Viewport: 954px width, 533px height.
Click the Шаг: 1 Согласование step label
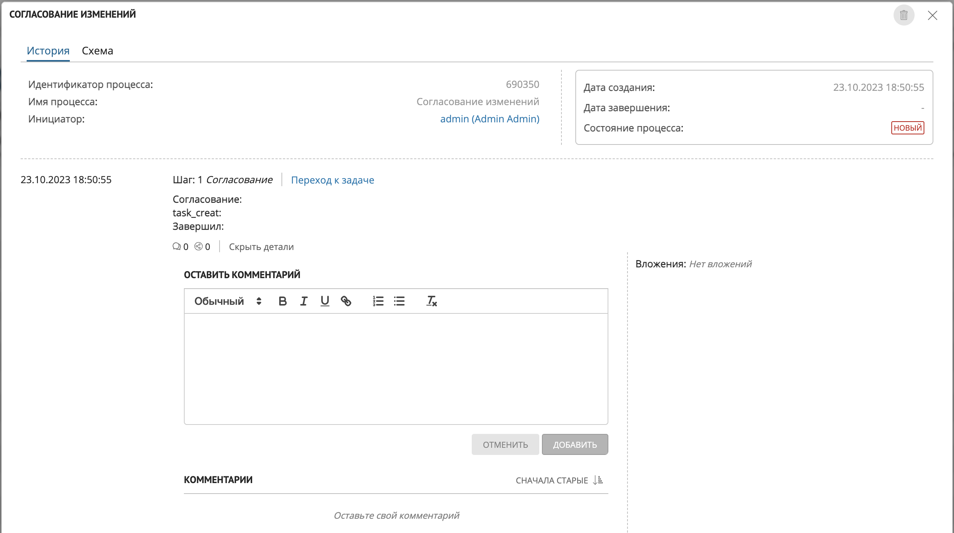[223, 180]
